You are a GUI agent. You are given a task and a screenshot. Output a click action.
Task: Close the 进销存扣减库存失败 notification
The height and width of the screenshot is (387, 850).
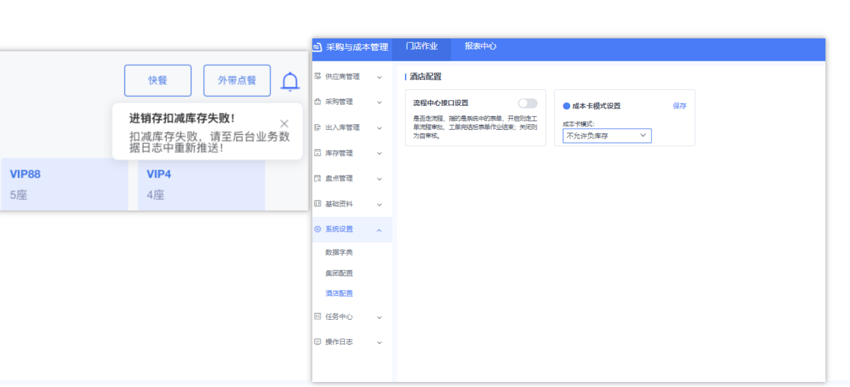click(284, 124)
